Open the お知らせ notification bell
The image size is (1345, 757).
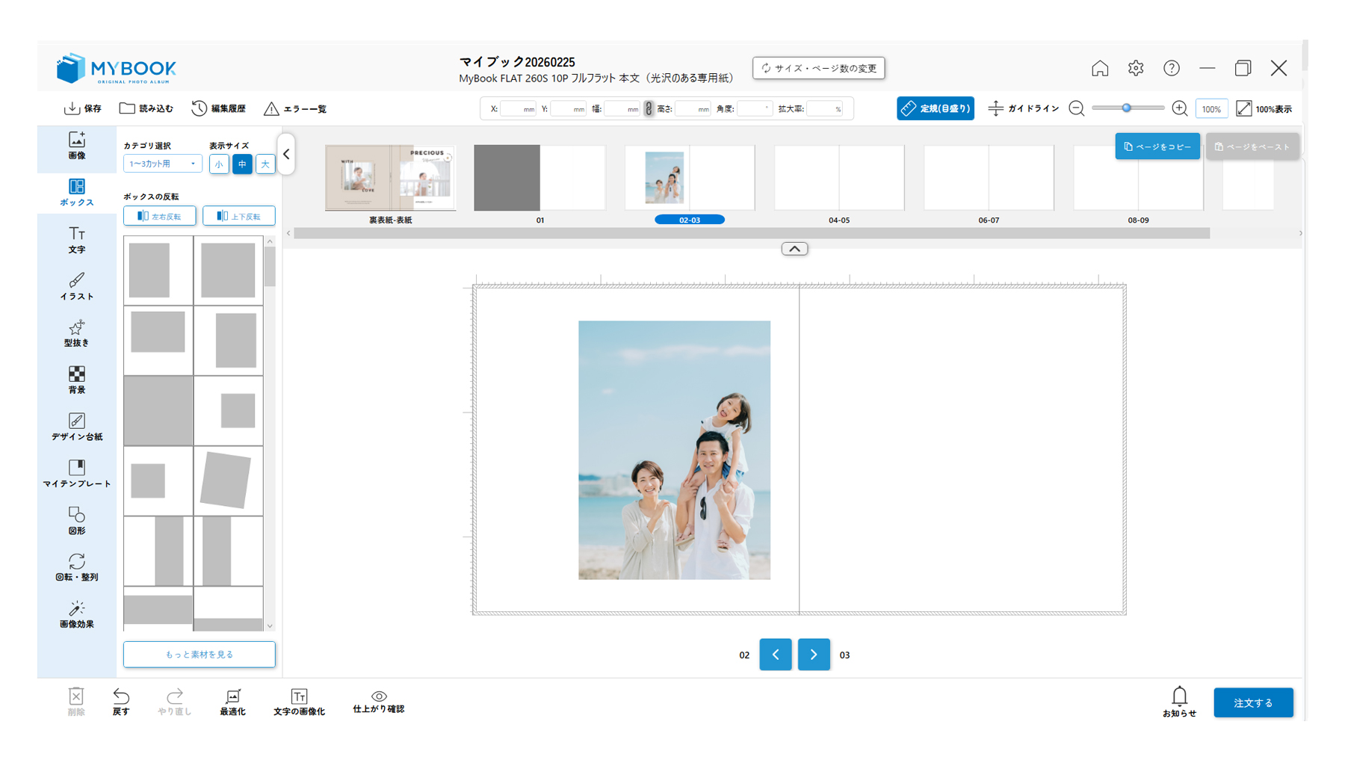tap(1179, 696)
